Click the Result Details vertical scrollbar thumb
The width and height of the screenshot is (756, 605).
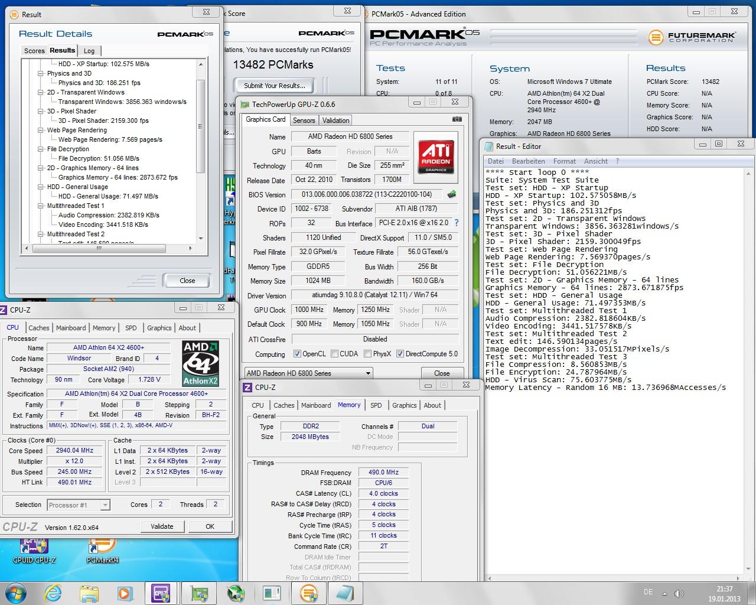[x=201, y=126]
